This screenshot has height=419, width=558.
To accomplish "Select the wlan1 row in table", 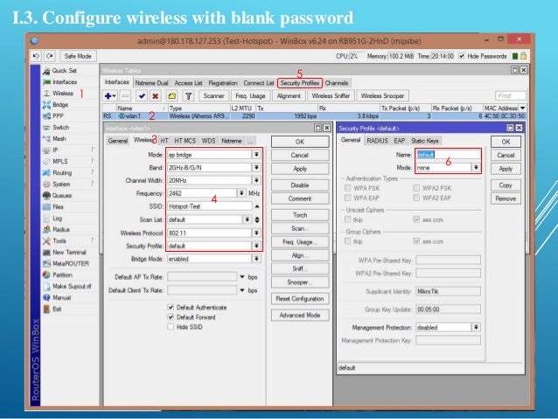I will tap(313, 116).
